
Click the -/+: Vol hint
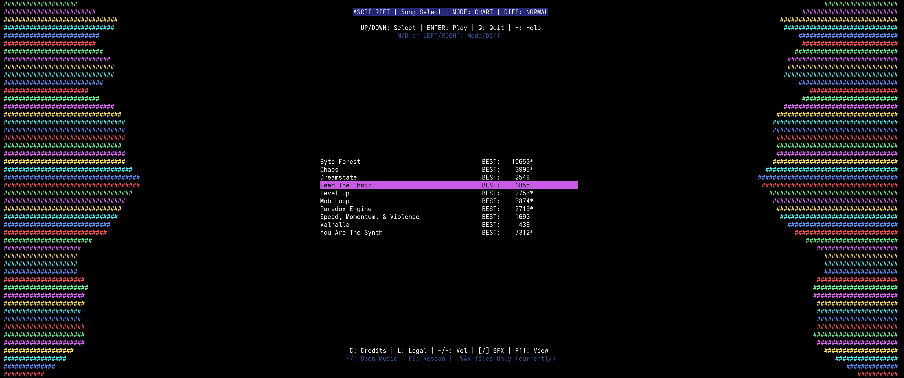click(452, 351)
